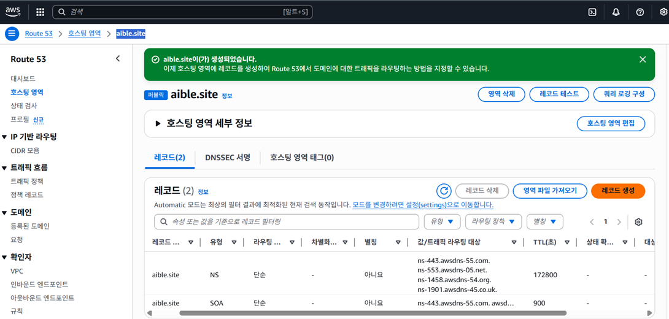Open 요청 in the sidebar
The image size is (669, 319).
point(17,240)
